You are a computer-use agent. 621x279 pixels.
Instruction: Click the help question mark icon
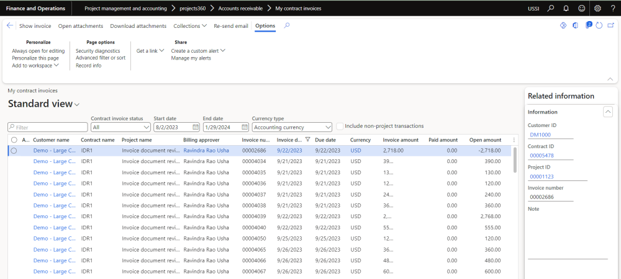pos(612,9)
